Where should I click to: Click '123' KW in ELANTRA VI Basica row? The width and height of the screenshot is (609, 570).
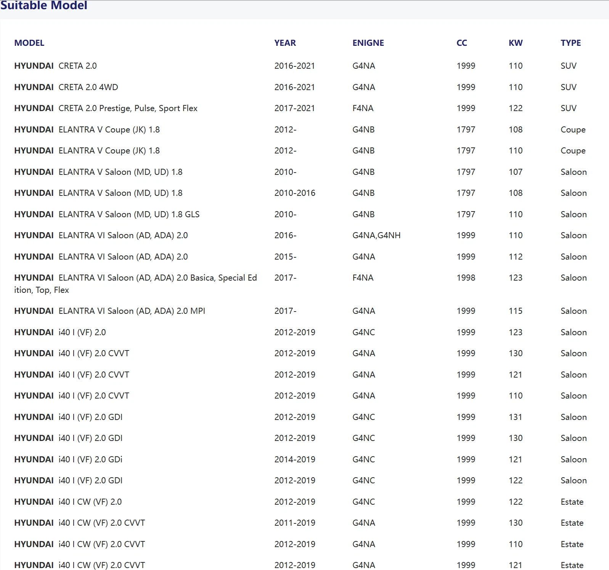(x=516, y=278)
